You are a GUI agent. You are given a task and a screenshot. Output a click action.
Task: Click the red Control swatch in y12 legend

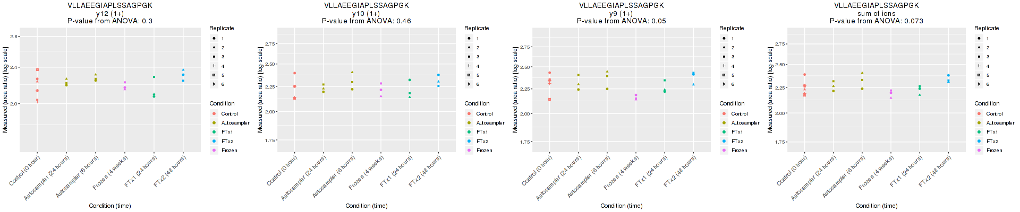[214, 113]
